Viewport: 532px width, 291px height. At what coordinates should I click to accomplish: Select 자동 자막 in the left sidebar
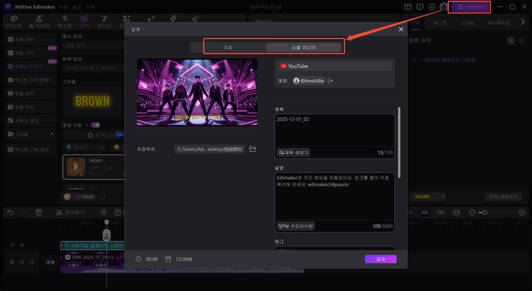(31, 40)
